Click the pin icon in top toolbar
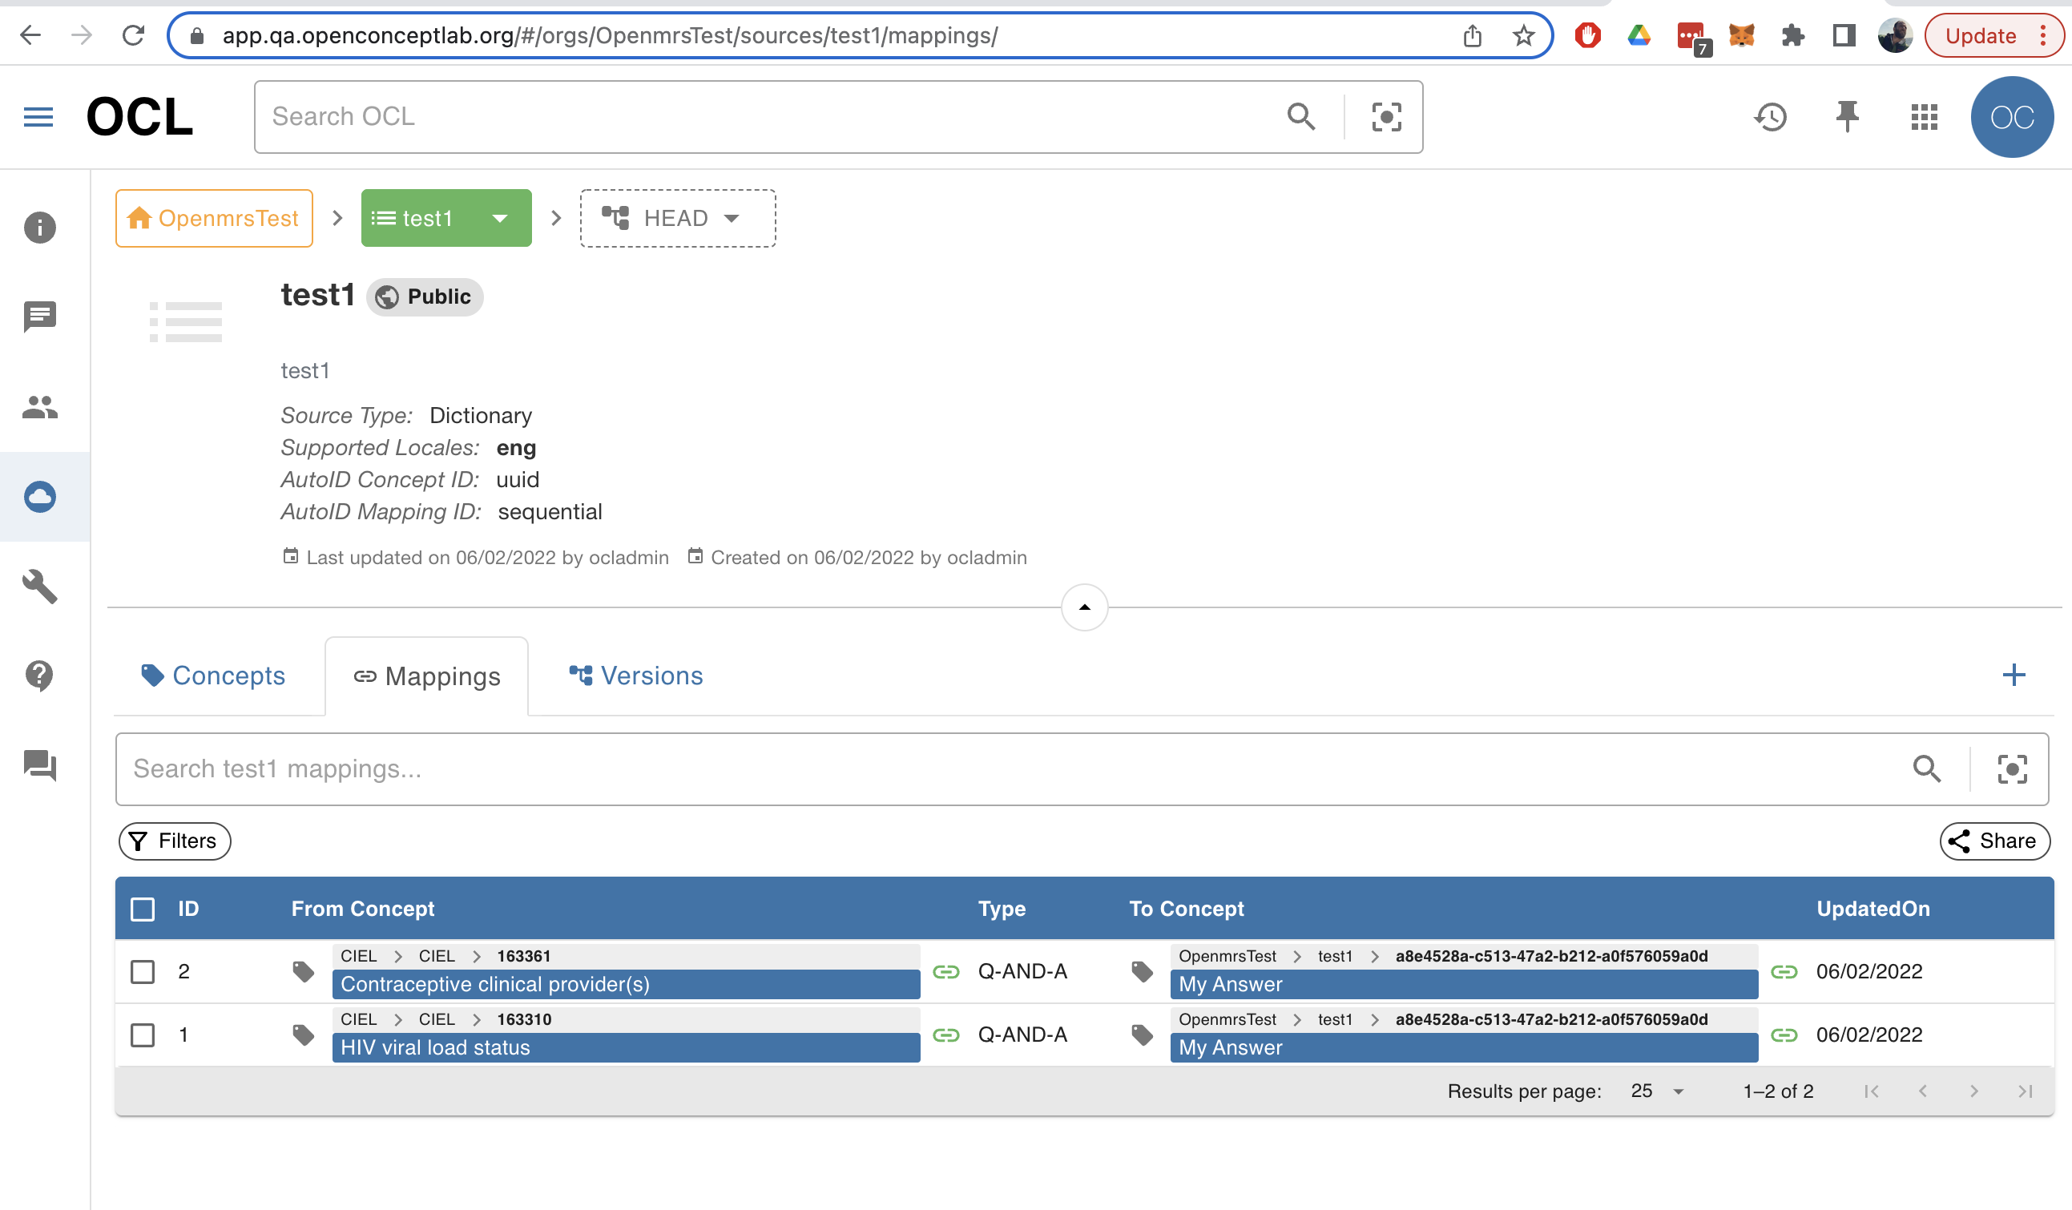2072x1210 pixels. pyautogui.click(x=1847, y=117)
